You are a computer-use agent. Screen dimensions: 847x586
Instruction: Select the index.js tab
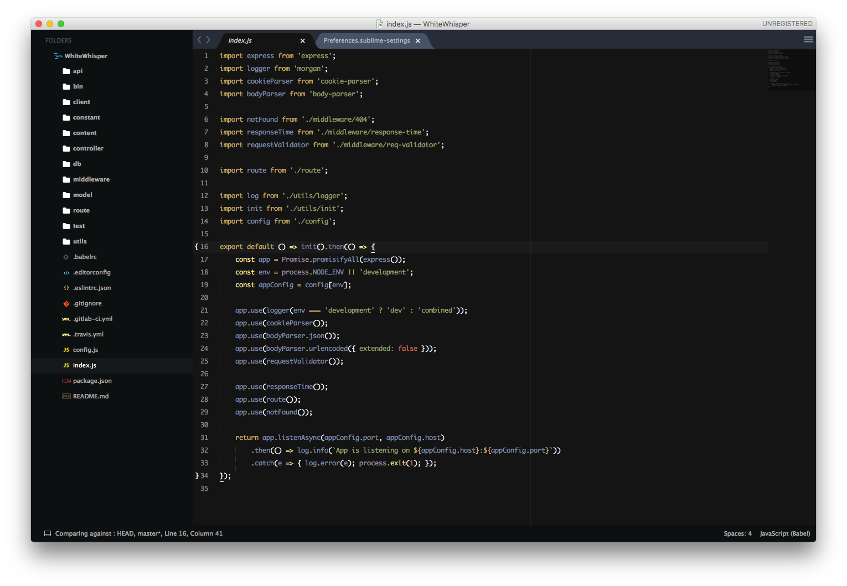(240, 40)
